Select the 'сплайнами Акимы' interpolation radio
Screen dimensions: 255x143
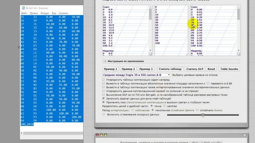click(x=197, y=110)
